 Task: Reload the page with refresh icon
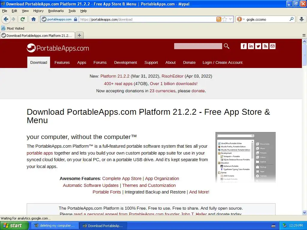click(x=23, y=19)
